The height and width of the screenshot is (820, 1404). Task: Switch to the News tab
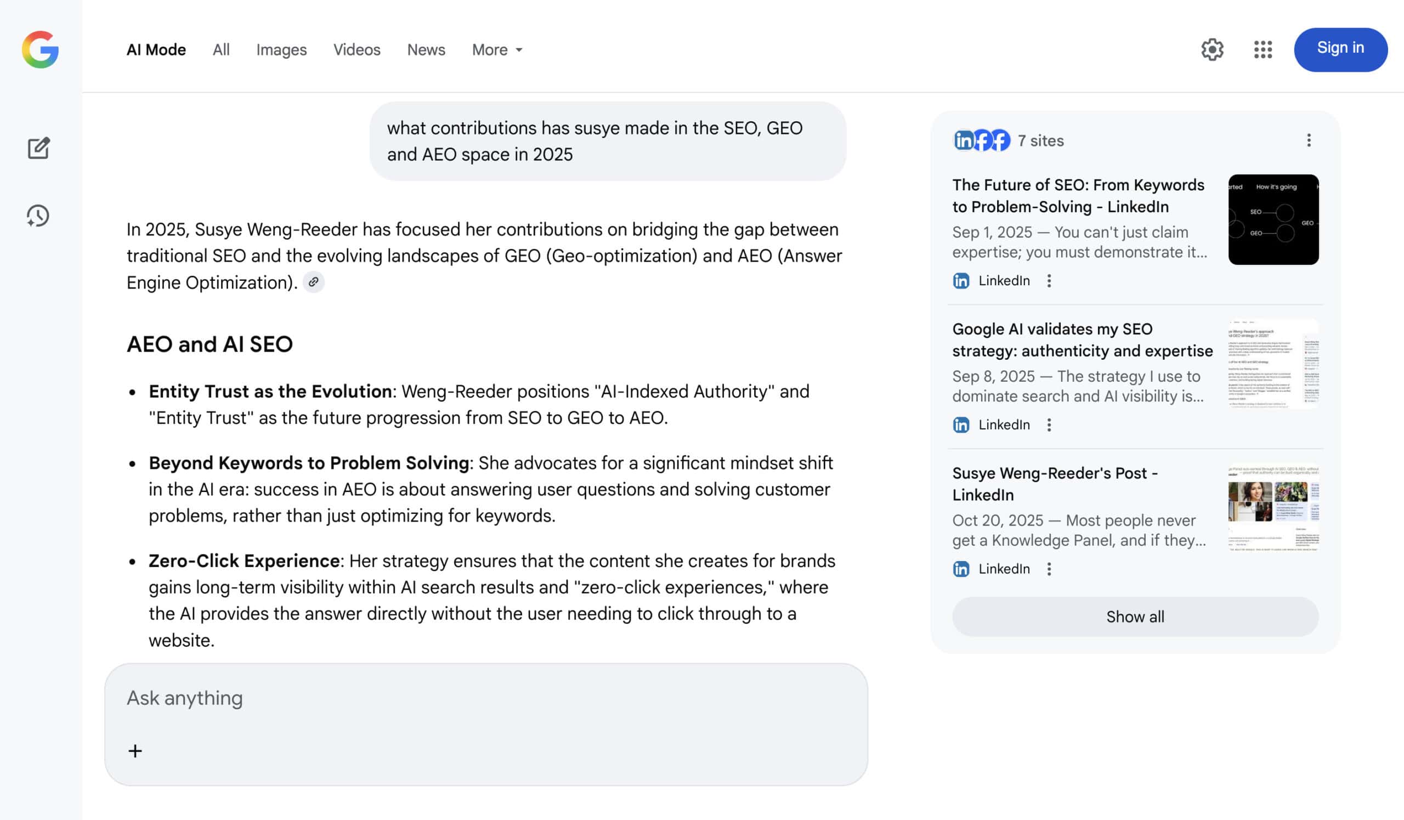(426, 49)
